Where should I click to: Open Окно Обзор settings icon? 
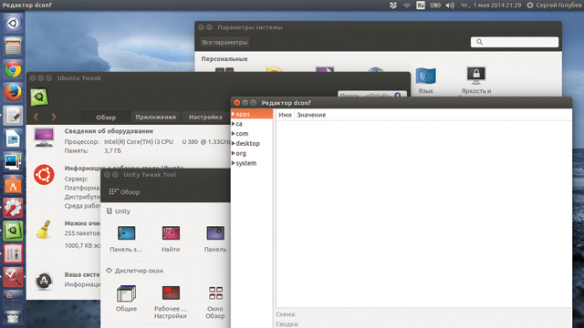click(215, 302)
